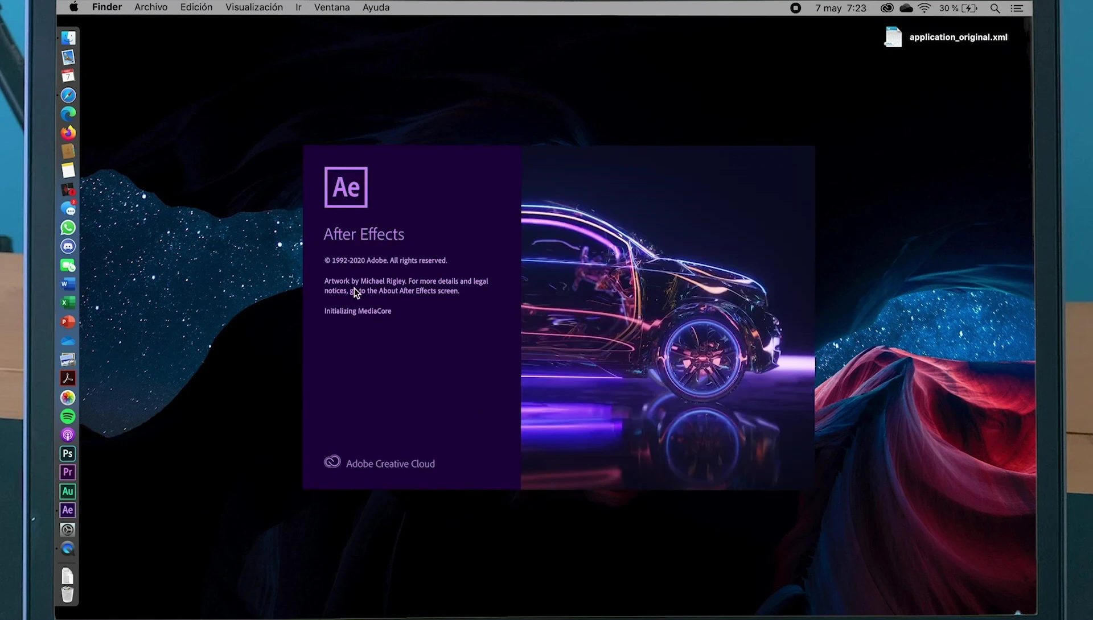1093x620 pixels.
Task: Open OneDrive in the dock
Action: click(x=68, y=341)
